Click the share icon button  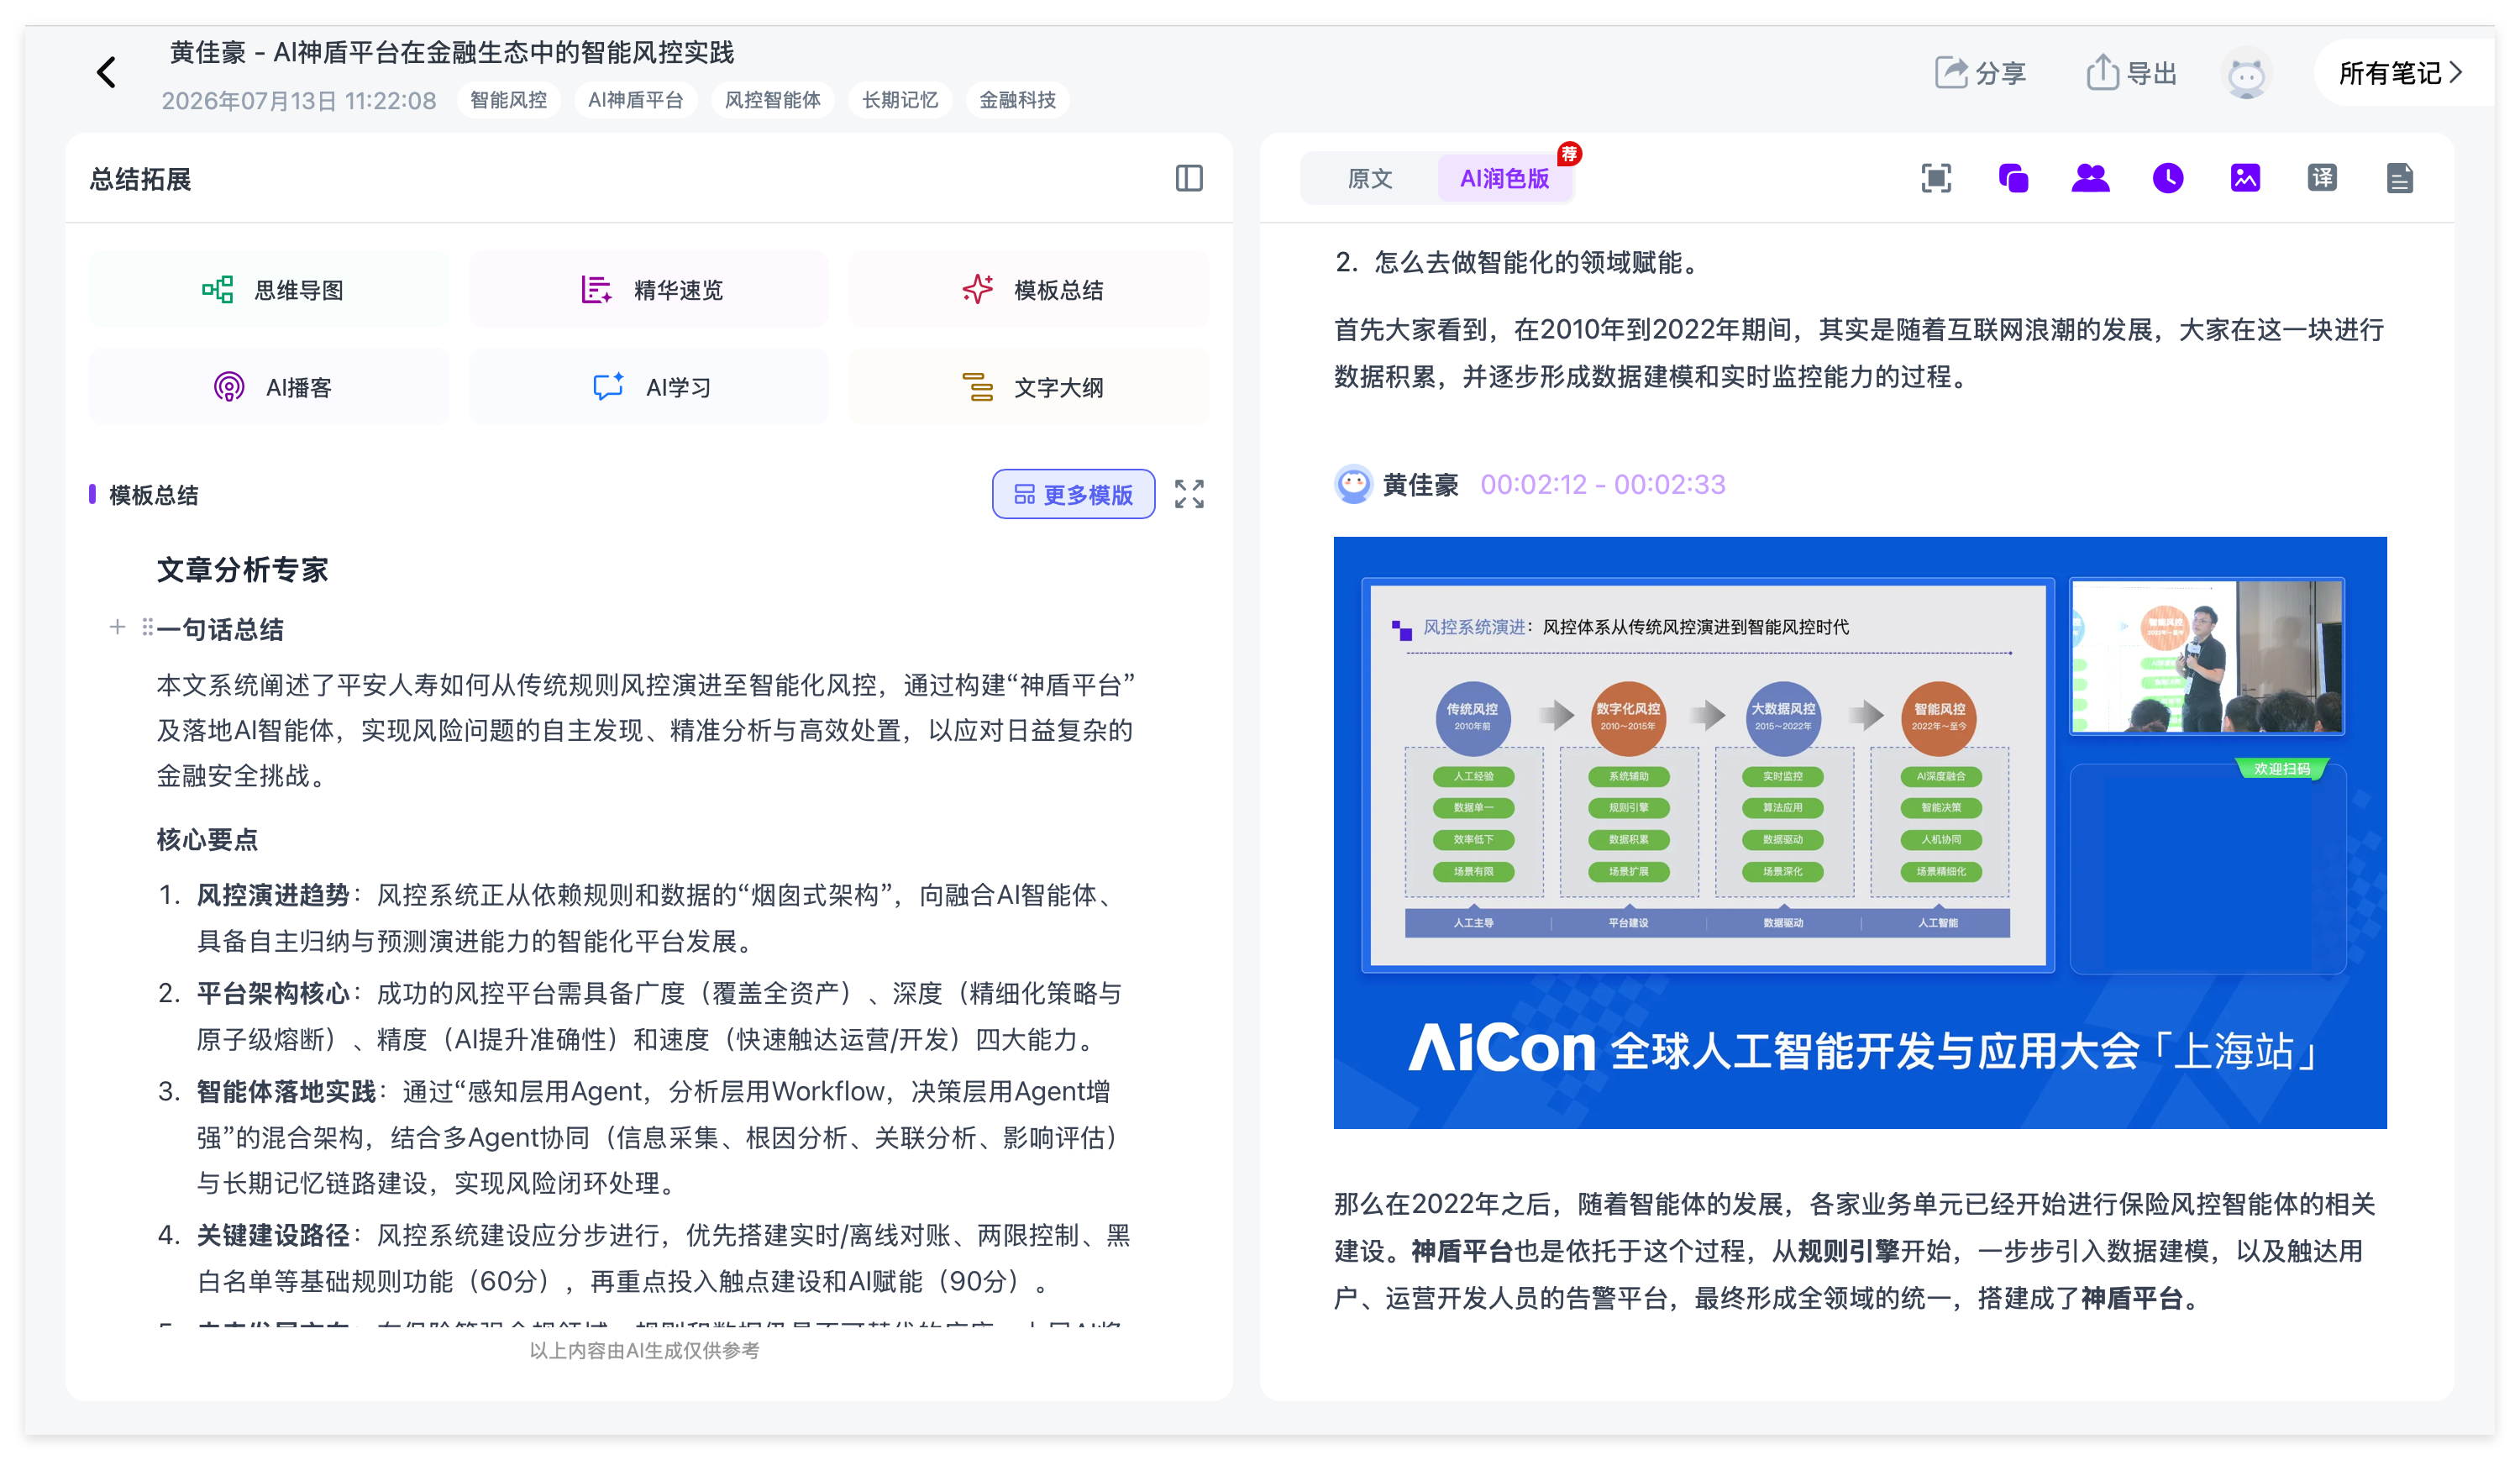[x=1979, y=73]
